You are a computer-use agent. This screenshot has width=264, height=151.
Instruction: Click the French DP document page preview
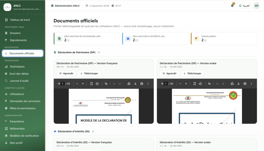(104, 106)
